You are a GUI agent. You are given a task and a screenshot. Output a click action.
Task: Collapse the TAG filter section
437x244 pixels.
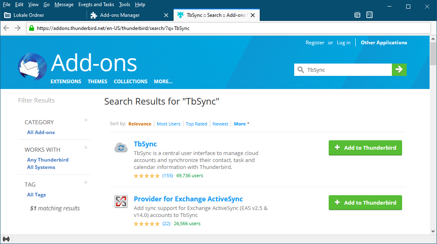click(x=86, y=182)
